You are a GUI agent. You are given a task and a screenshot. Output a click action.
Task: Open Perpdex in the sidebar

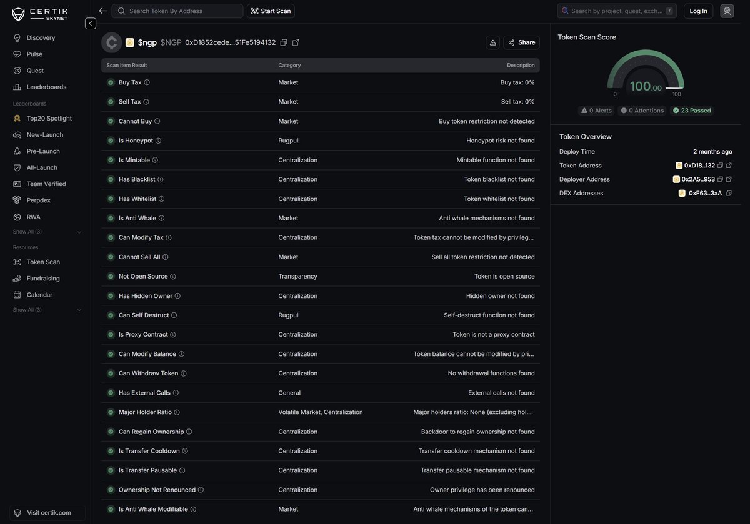tap(38, 200)
